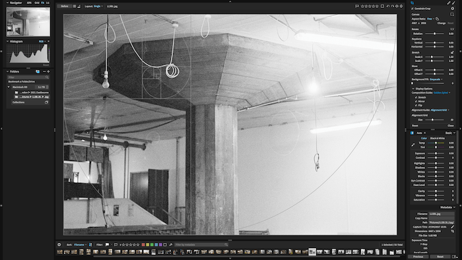Filter by green color label
462x260 pixels.
[x=152, y=245]
